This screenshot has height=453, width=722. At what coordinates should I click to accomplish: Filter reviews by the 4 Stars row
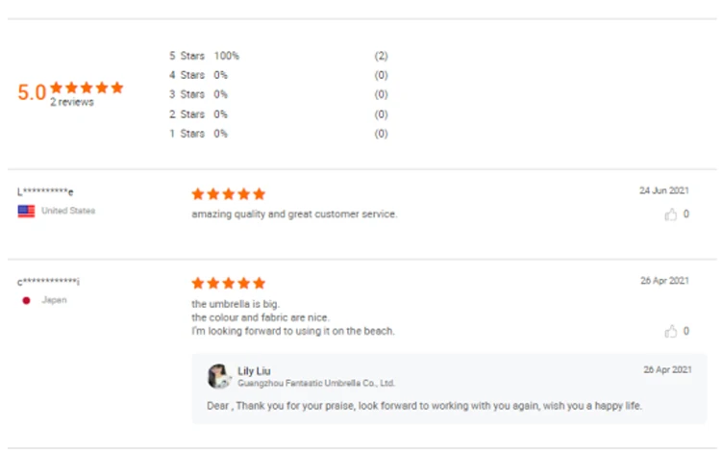click(198, 75)
